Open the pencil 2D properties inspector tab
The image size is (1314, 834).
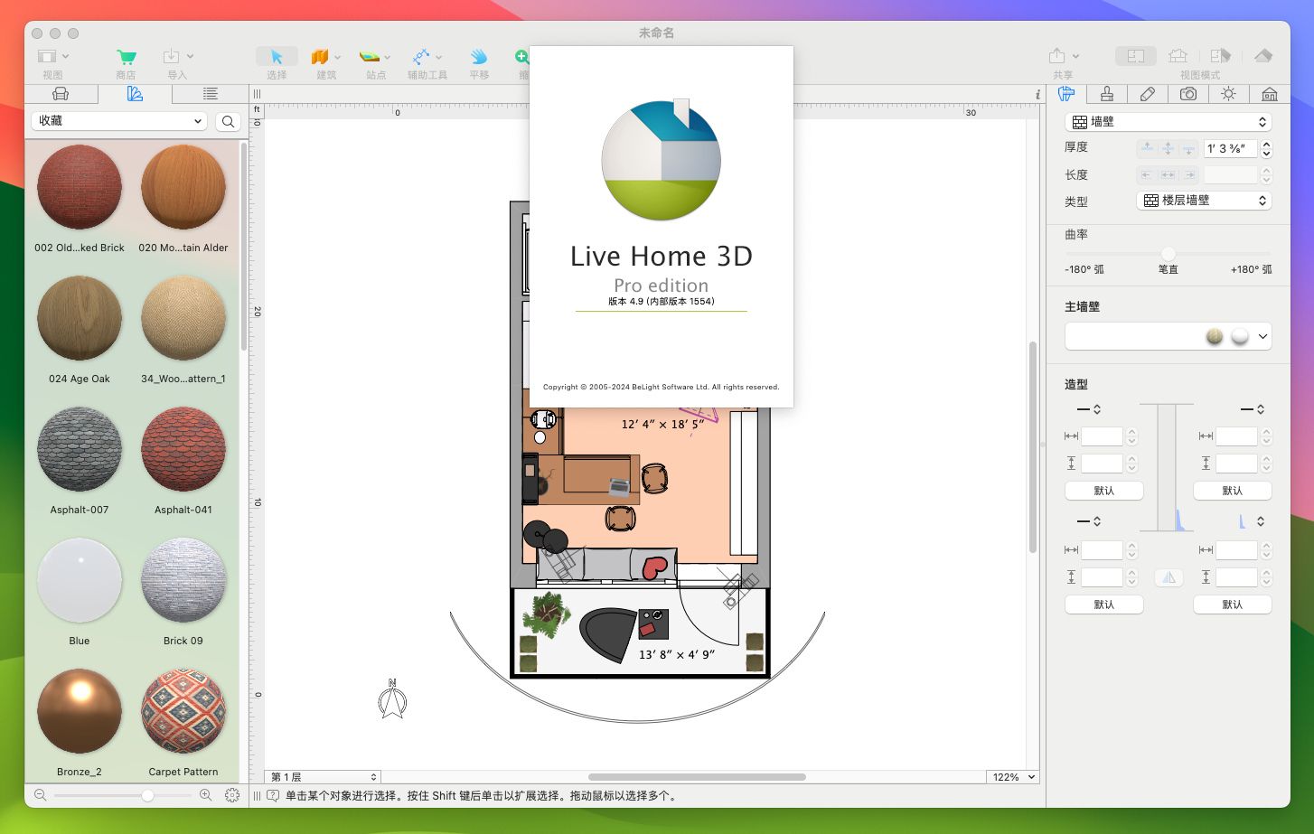(1148, 94)
